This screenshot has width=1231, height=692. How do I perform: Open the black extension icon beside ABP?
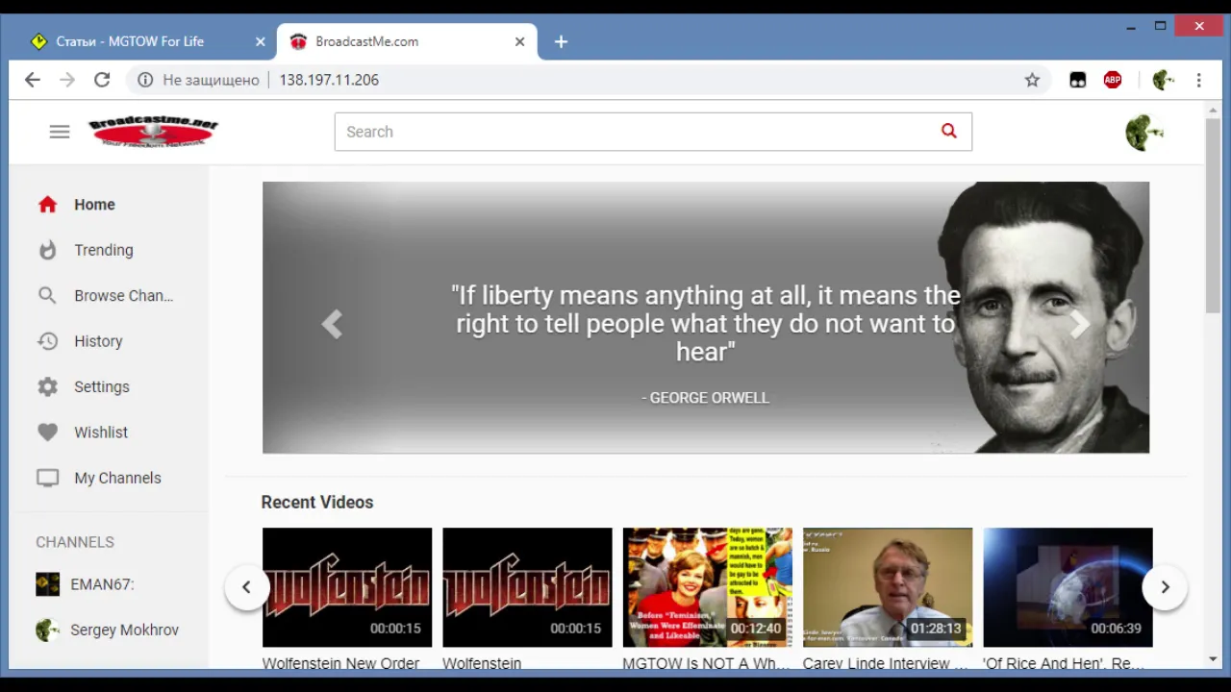1078,80
